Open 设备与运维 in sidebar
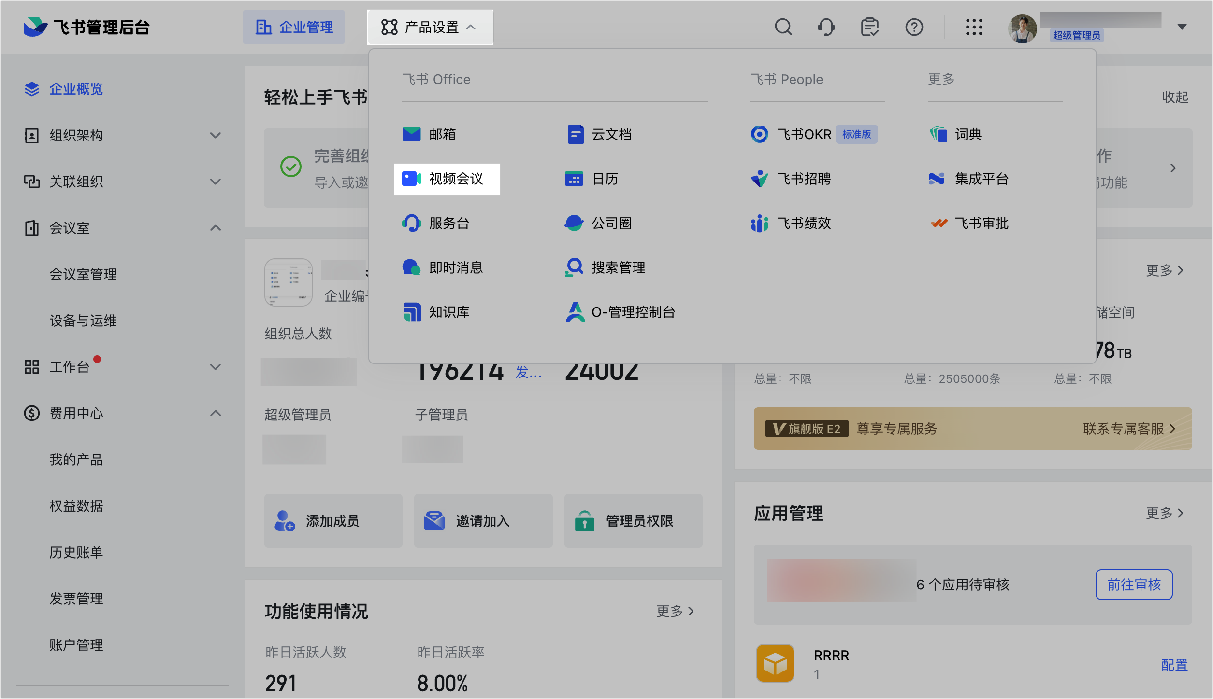Viewport: 1213px width, 699px height. [x=83, y=321]
